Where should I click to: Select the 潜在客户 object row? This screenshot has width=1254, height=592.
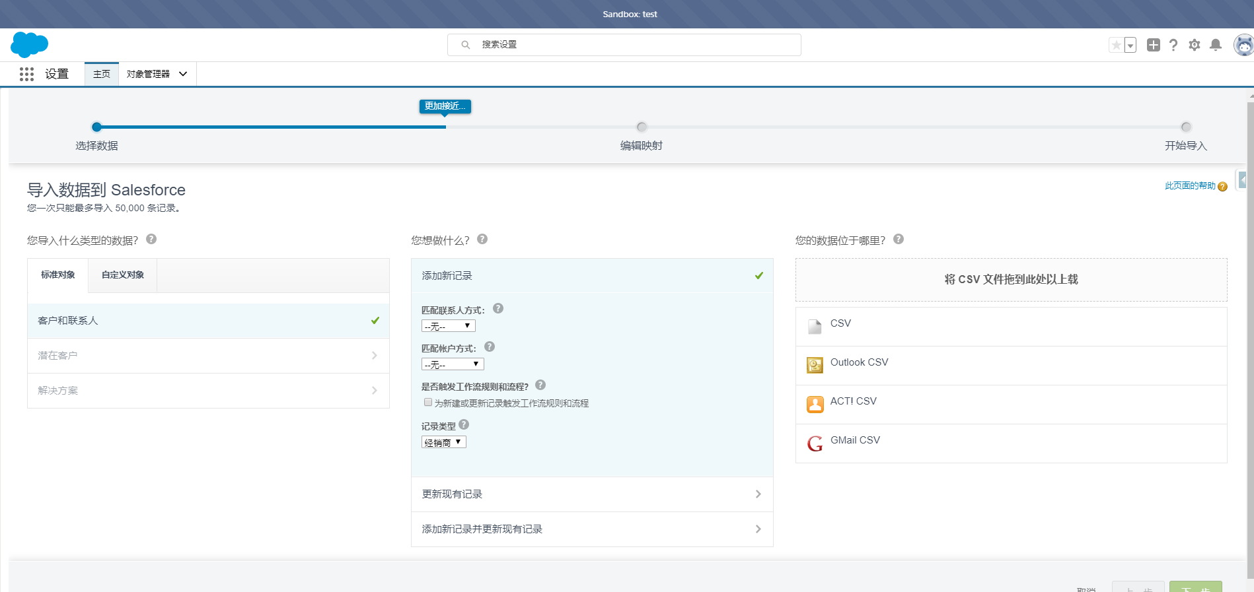(208, 356)
